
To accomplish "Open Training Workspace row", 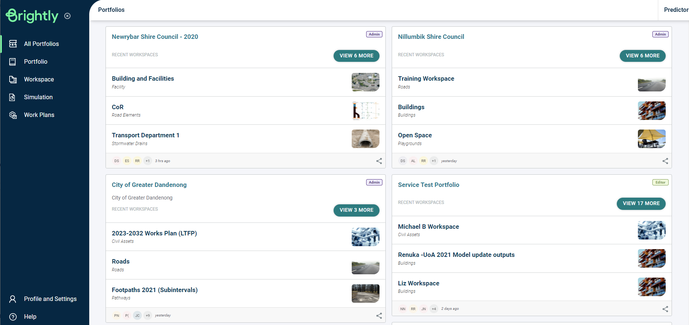I will tap(532, 82).
